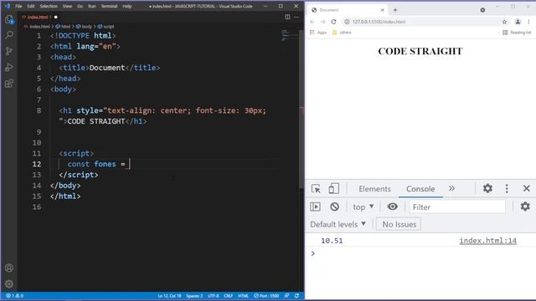Click the console Filter input field
The height and width of the screenshot is (301, 536).
(x=457, y=207)
